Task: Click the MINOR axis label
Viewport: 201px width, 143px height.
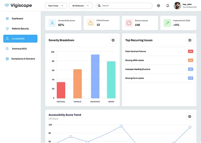Action: pos(111,102)
